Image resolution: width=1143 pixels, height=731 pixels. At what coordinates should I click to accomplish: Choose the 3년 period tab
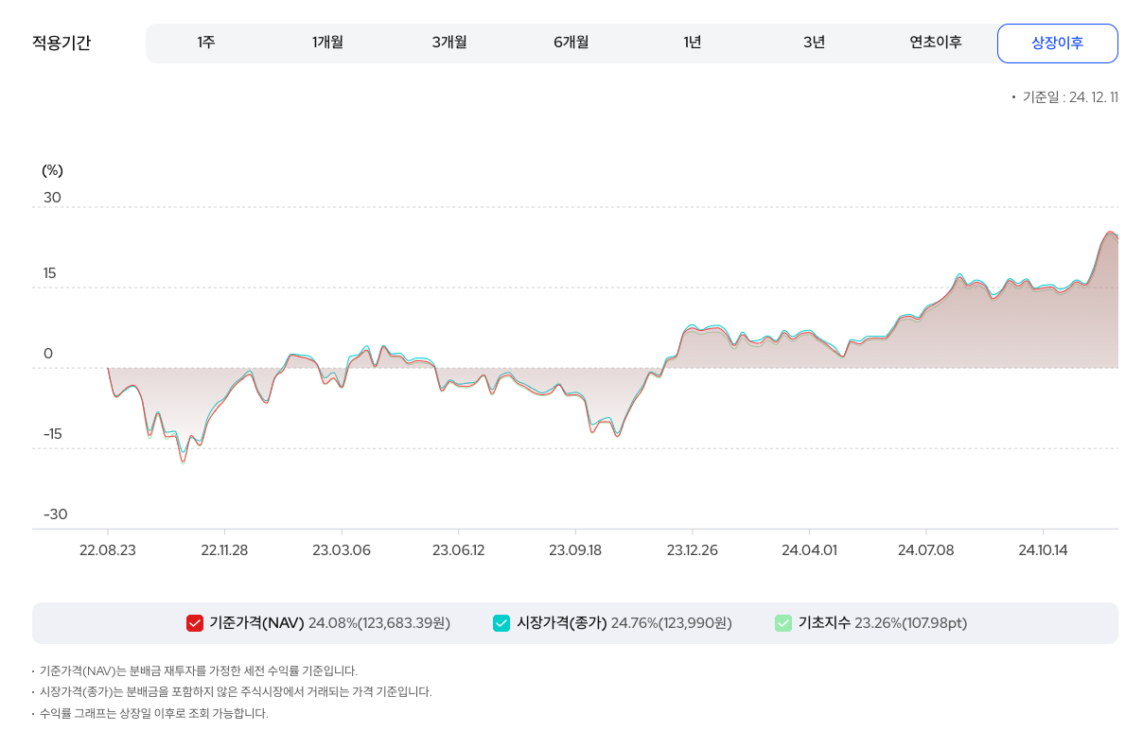point(814,43)
